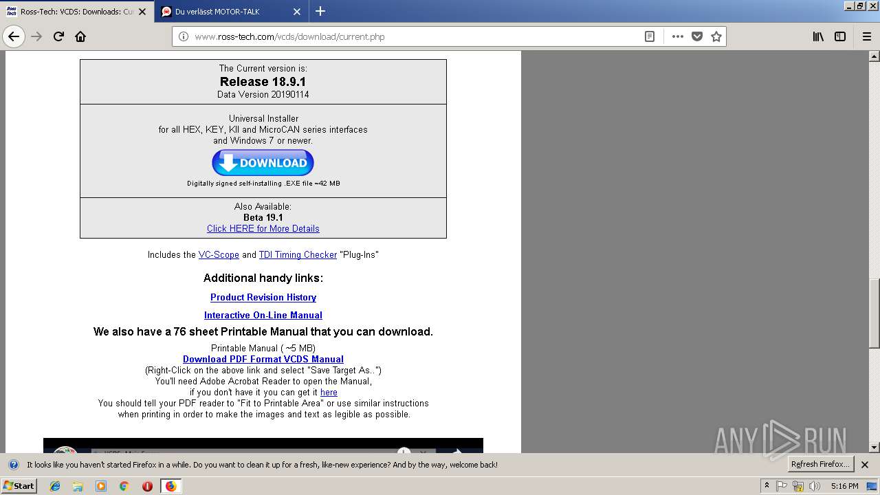Bookmark this page with the star

tap(716, 36)
